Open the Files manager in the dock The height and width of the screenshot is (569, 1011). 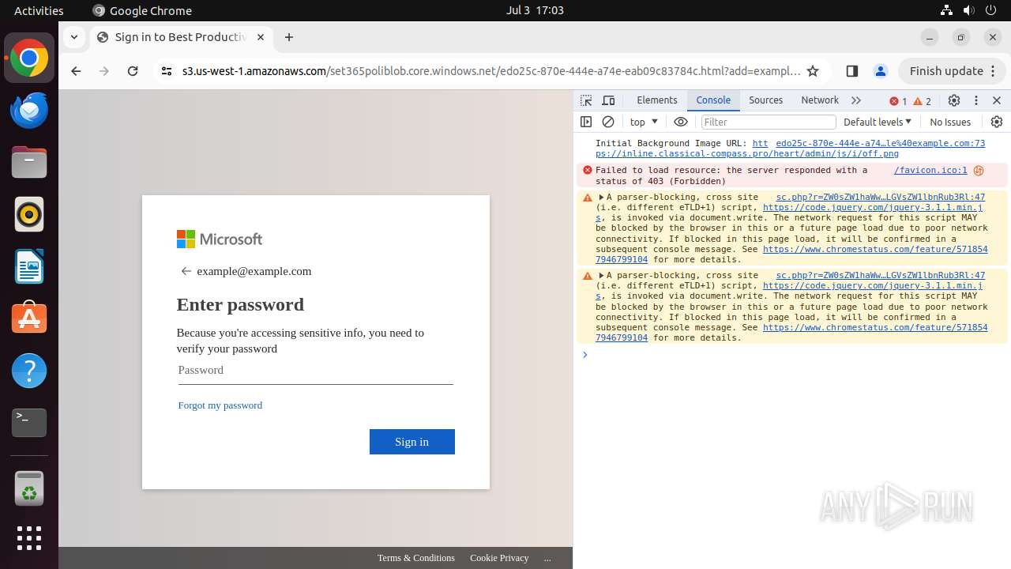click(29, 163)
